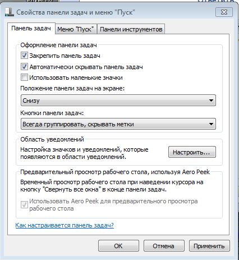This screenshot has width=239, height=260.
Task: Open the 'Как настраивается панель задач?' link
Action: [x=65, y=225]
